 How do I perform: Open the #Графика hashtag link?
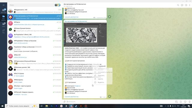(77, 86)
